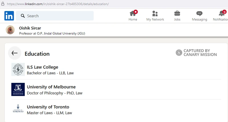The image size is (228, 122).
Task: Go back with the arrow beside Education
Action: tap(15, 53)
